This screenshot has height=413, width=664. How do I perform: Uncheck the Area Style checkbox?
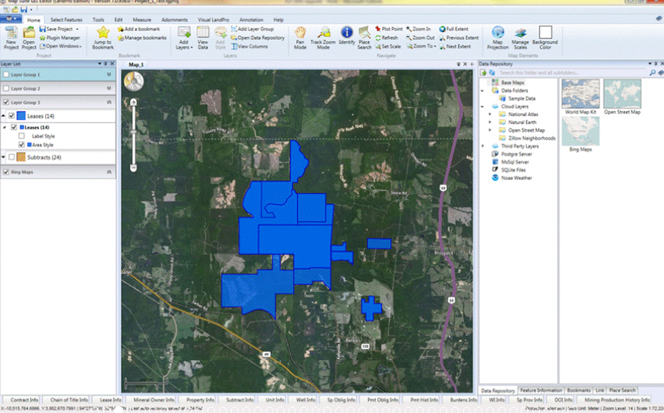(x=22, y=145)
